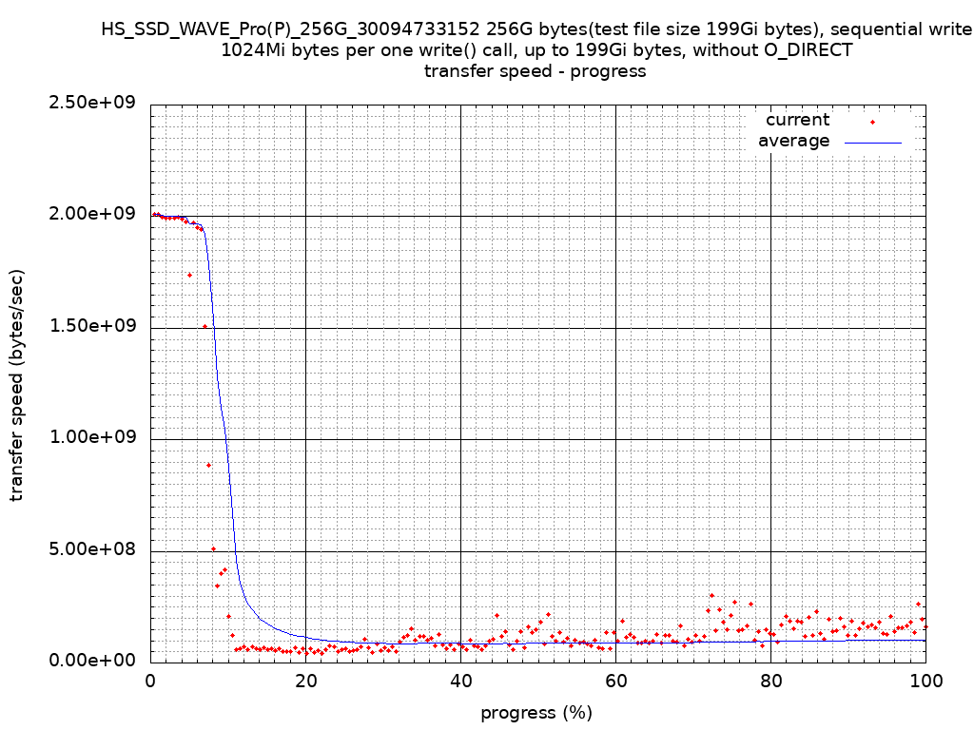Click the 2.50e+09 y-axis tick label
The width and height of the screenshot is (974, 730).
(x=94, y=103)
